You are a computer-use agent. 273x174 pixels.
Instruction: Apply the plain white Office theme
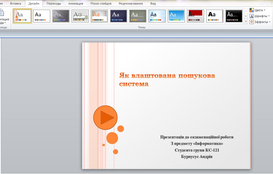tap(42, 16)
